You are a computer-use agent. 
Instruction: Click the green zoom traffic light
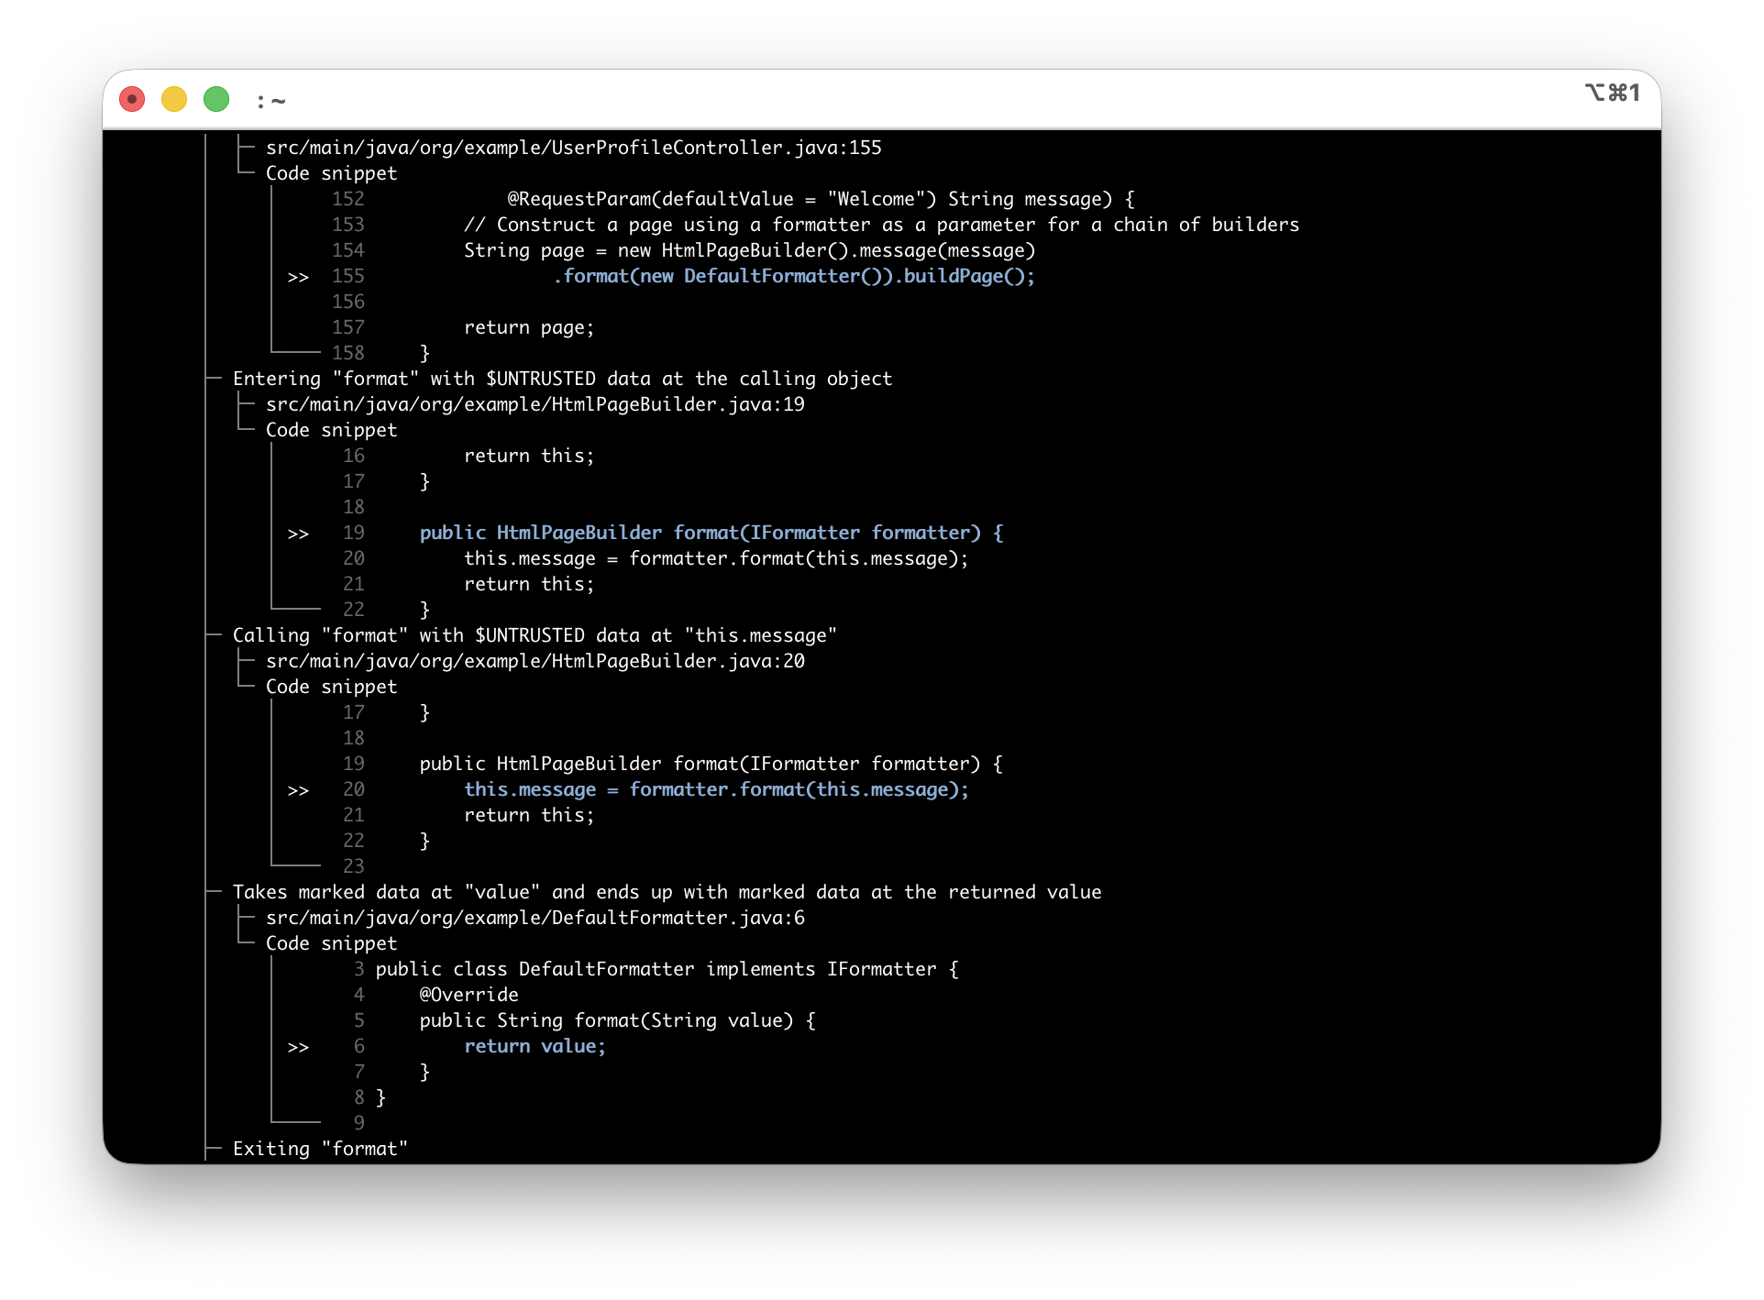point(216,98)
